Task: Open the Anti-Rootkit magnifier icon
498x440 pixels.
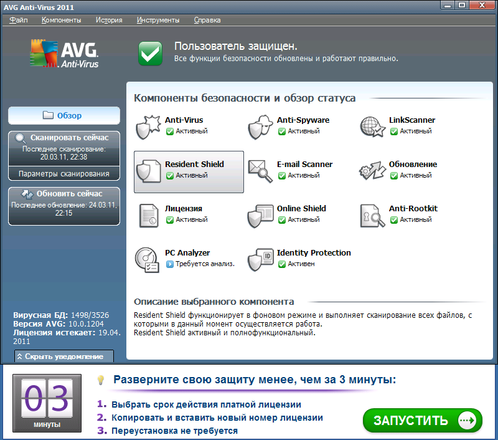Action: point(372,216)
